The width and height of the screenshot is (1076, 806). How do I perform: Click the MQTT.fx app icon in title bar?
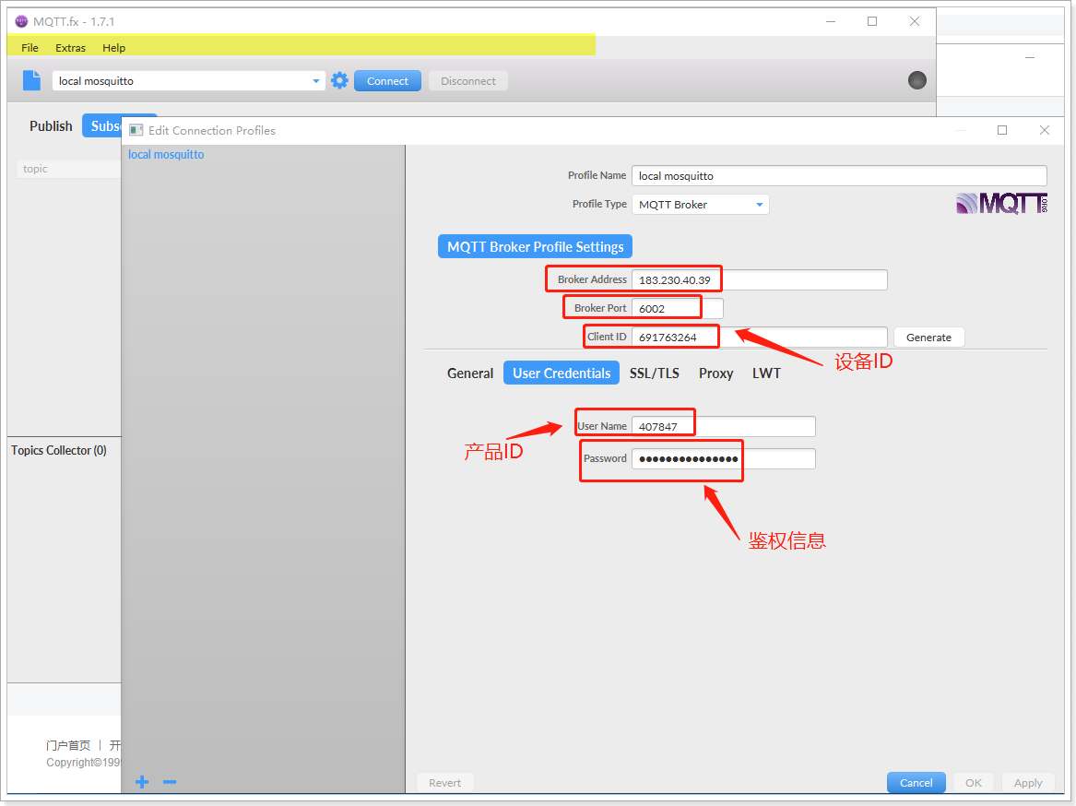pyautogui.click(x=21, y=21)
